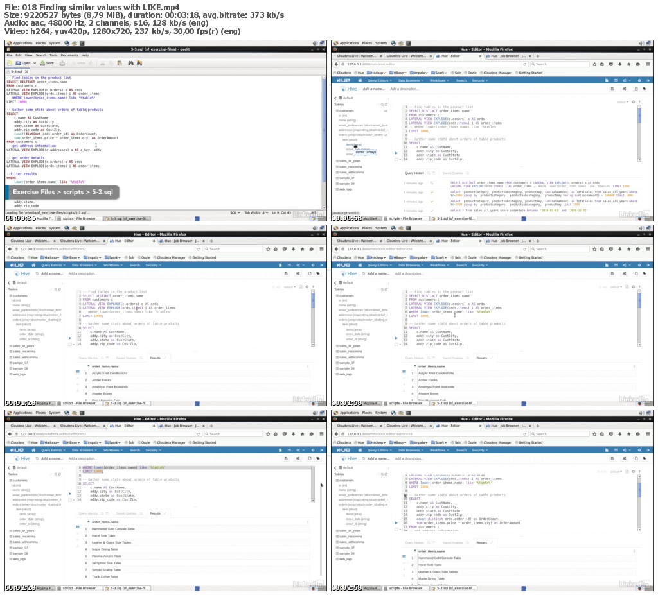Viewport: 658px width, 595px height.
Task: Click the Hue home icon in the 00:00:58 frame
Action: [360, 80]
